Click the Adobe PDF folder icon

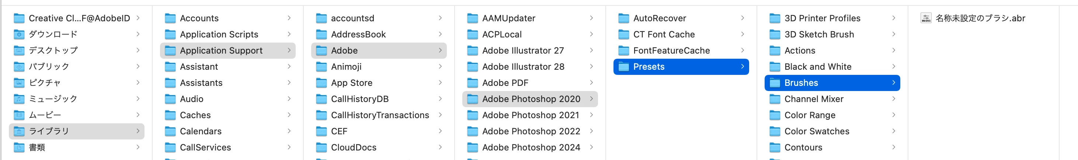[x=473, y=83]
